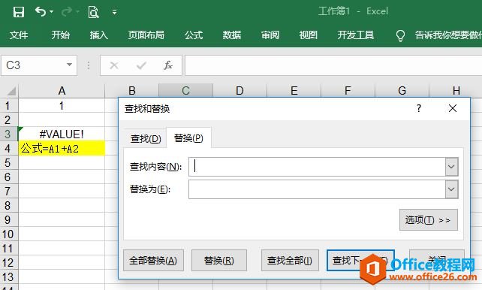This screenshot has width=482, height=290.
Task: Switch to the 公式 ribbon tab
Action: coord(194,35)
